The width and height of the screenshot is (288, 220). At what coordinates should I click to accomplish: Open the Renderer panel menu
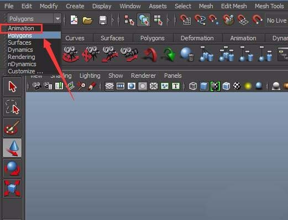(143, 76)
